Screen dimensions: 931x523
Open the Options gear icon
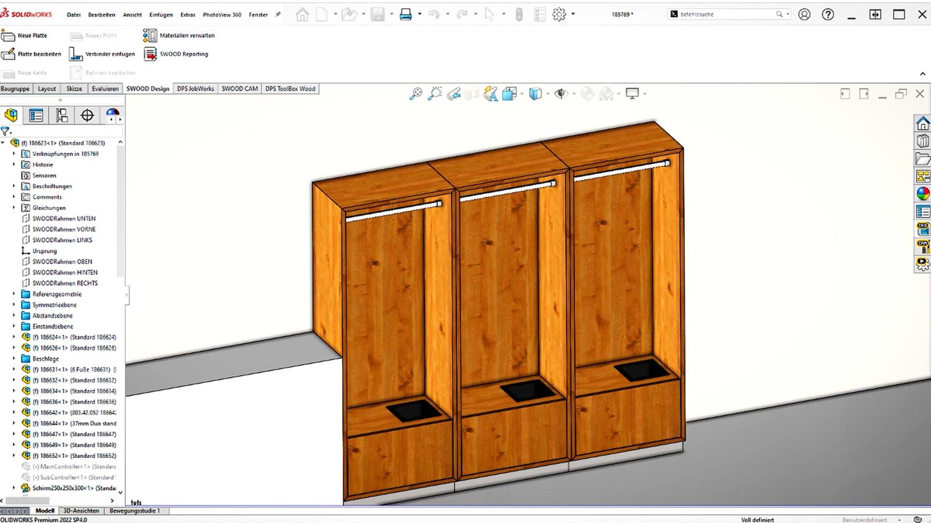tap(559, 15)
